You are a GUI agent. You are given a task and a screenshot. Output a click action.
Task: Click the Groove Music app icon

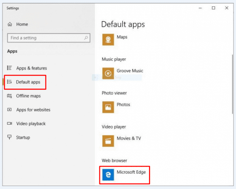pyautogui.click(x=108, y=73)
